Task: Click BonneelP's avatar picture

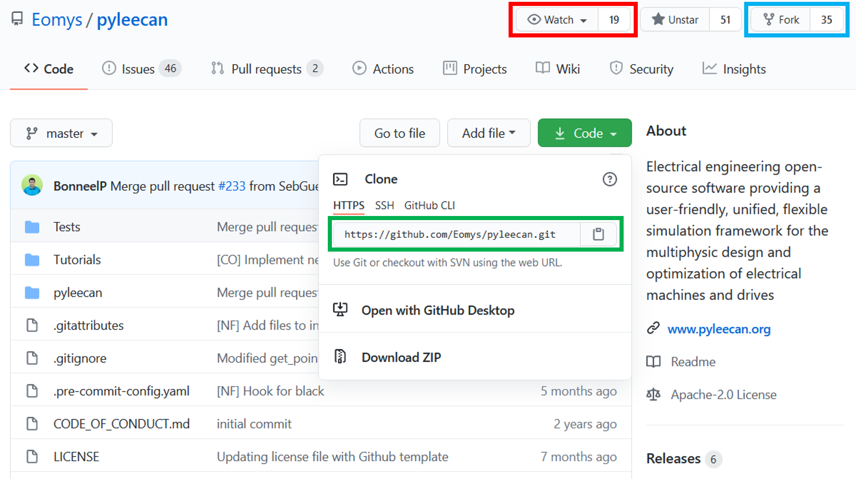Action: (32, 185)
